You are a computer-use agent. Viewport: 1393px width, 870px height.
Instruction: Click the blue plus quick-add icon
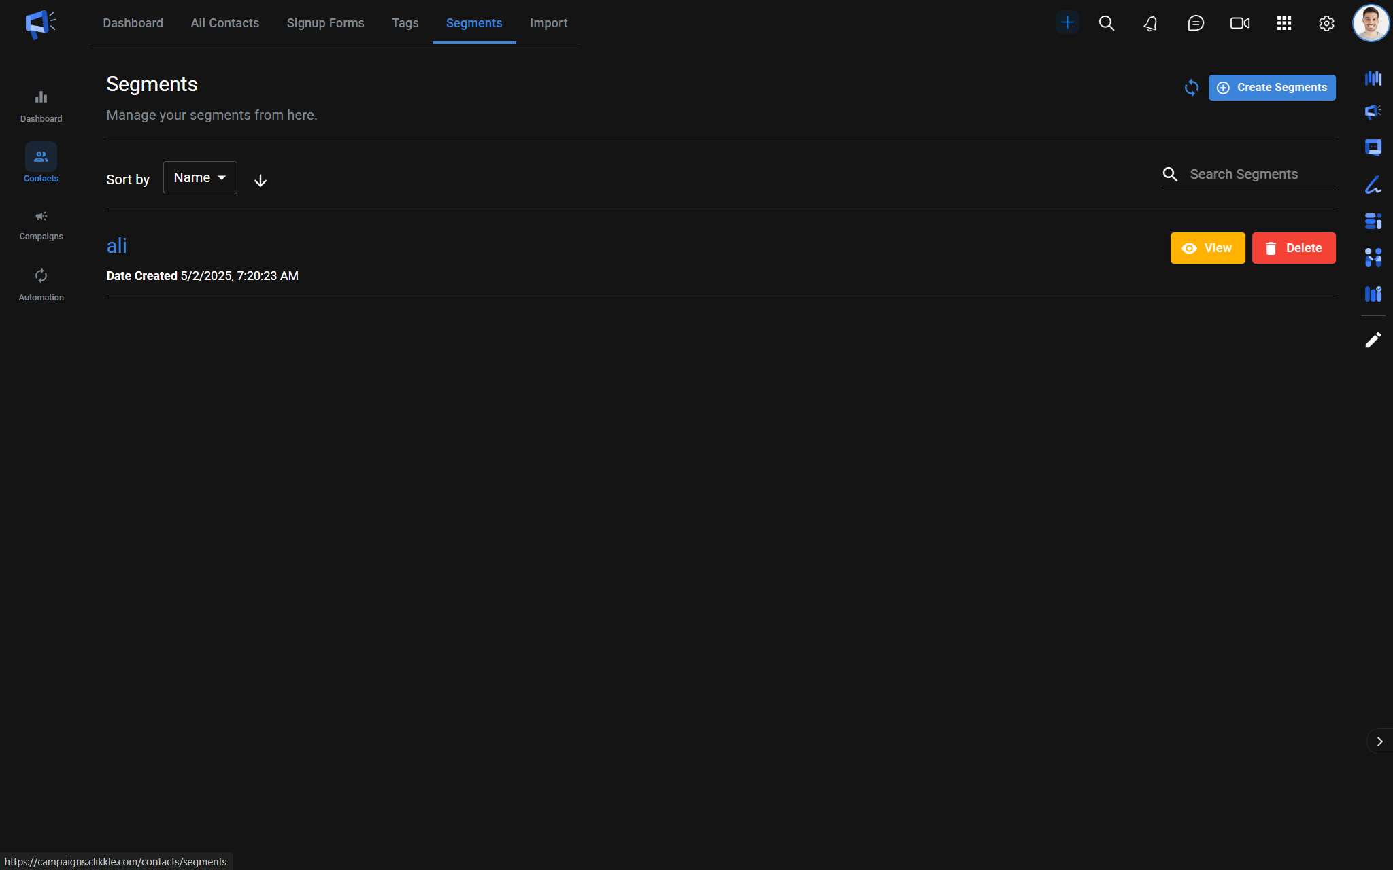pyautogui.click(x=1067, y=22)
